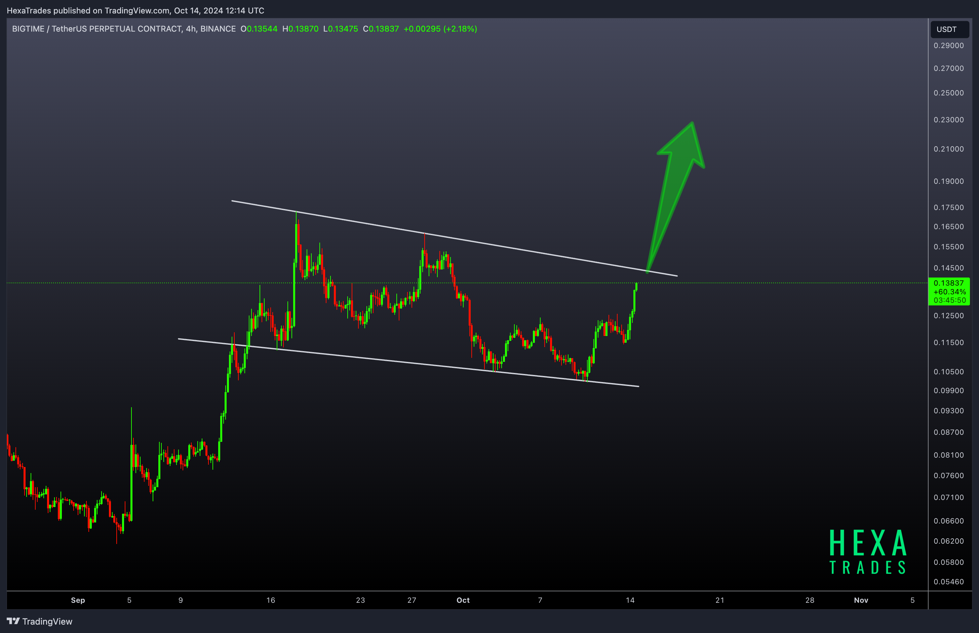
Task: Click the 7 date label on the time axis
Action: 540,600
